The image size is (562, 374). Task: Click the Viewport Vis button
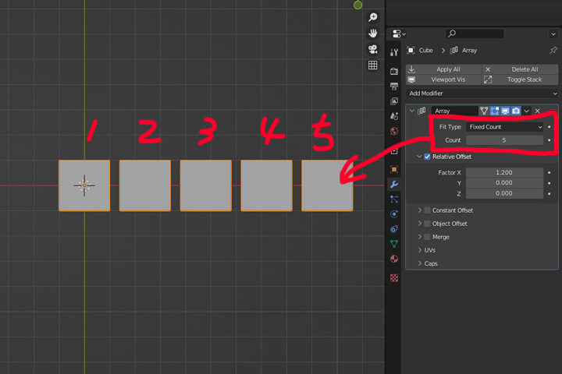coord(443,79)
